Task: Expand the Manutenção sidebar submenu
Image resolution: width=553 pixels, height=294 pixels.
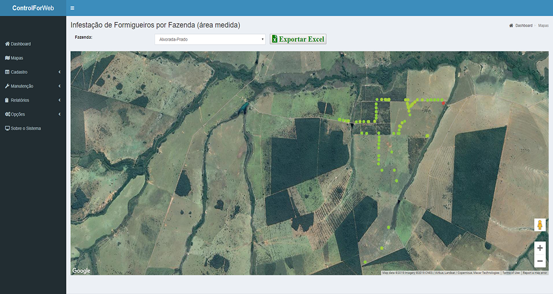Action: [x=33, y=86]
